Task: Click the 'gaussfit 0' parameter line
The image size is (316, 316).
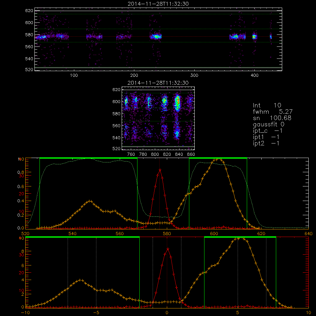Action: click(268, 124)
